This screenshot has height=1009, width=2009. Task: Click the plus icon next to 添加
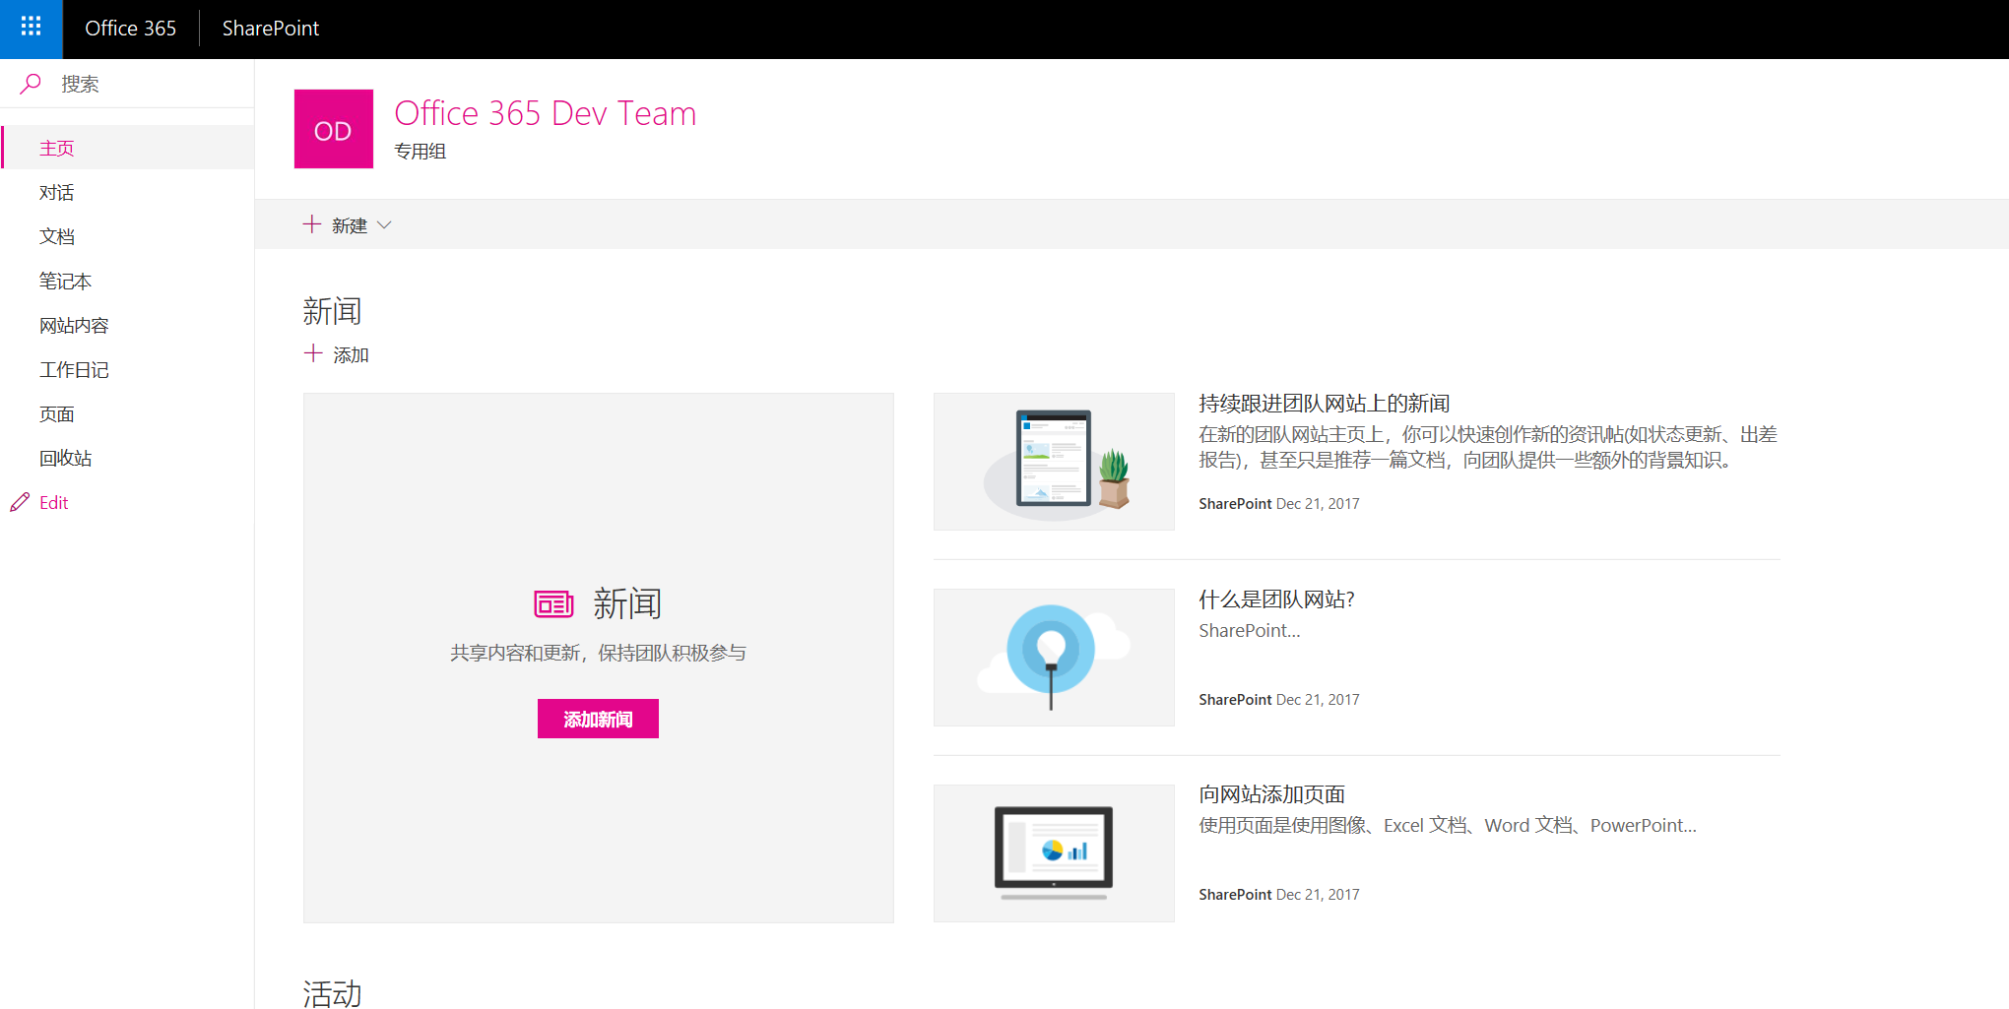click(x=313, y=352)
